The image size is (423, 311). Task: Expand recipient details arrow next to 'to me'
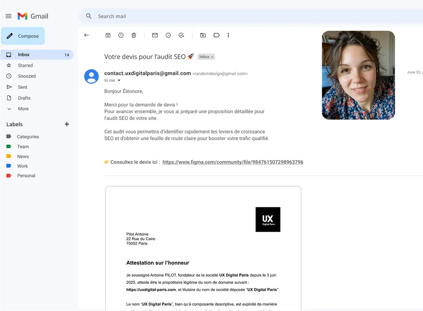[119, 81]
